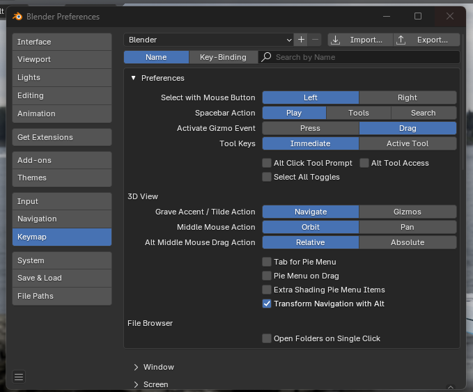Minimize the Blender Preferences window
This screenshot has height=392, width=473.
[x=385, y=16]
